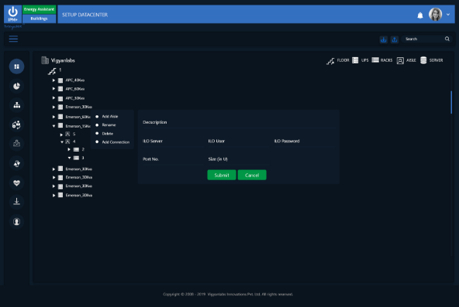This screenshot has width=459, height=307.
Task: Click the upload icon beside search
Action: tap(395, 39)
